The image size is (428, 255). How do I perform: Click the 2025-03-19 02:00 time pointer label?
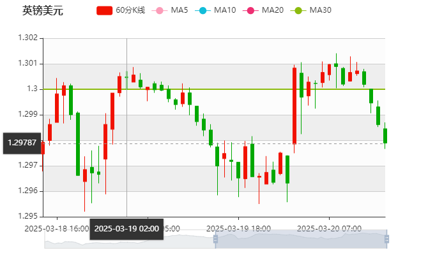click(126, 228)
